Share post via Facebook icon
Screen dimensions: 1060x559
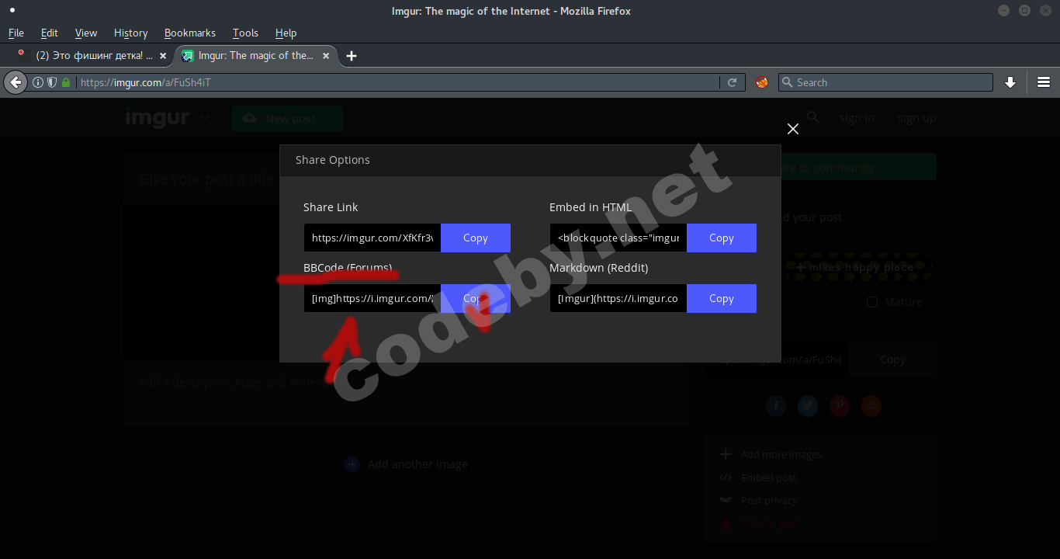click(x=776, y=406)
